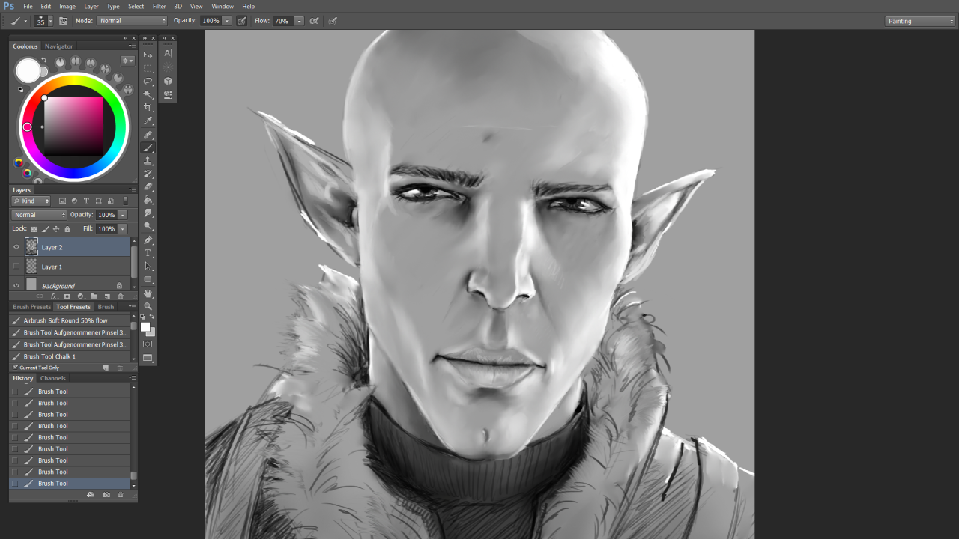Image resolution: width=959 pixels, height=539 pixels.
Task: Open Coolorus settings gear dropdown
Action: click(128, 61)
